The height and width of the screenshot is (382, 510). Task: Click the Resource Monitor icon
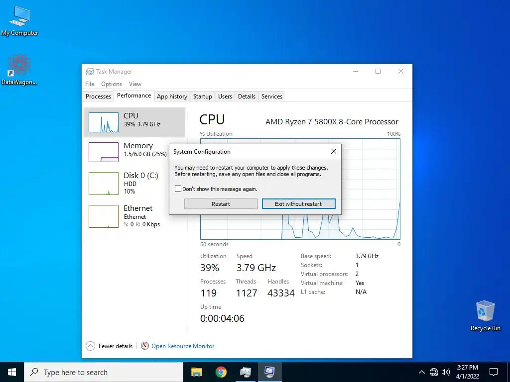coord(145,346)
